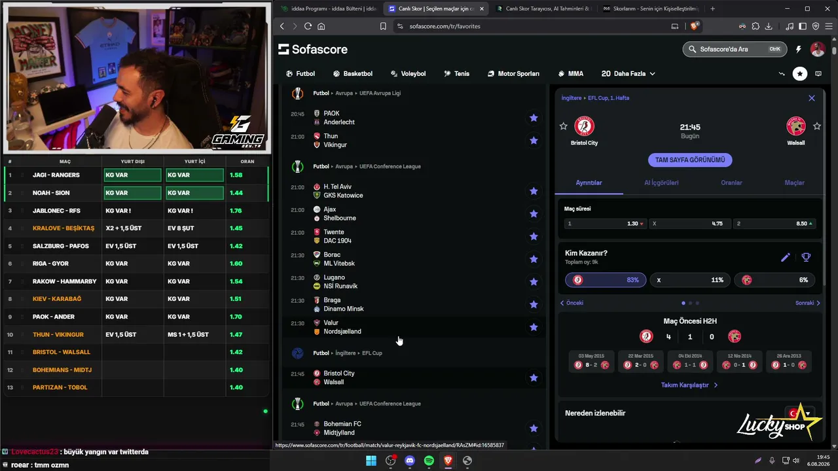Toggle favorite star for Ajax vs Shelbourne

coord(534,214)
